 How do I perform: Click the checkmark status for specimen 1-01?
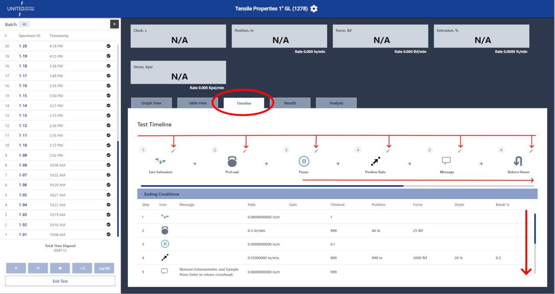108,235
